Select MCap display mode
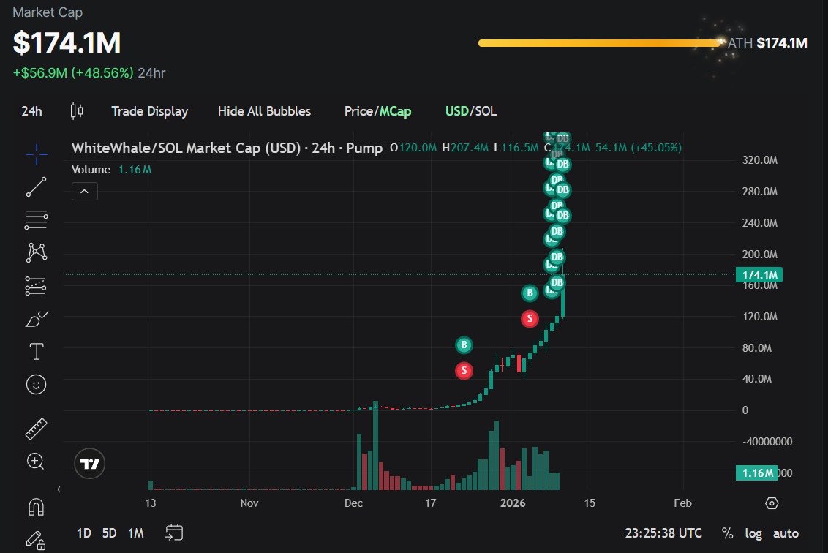The height and width of the screenshot is (553, 828). [x=396, y=111]
